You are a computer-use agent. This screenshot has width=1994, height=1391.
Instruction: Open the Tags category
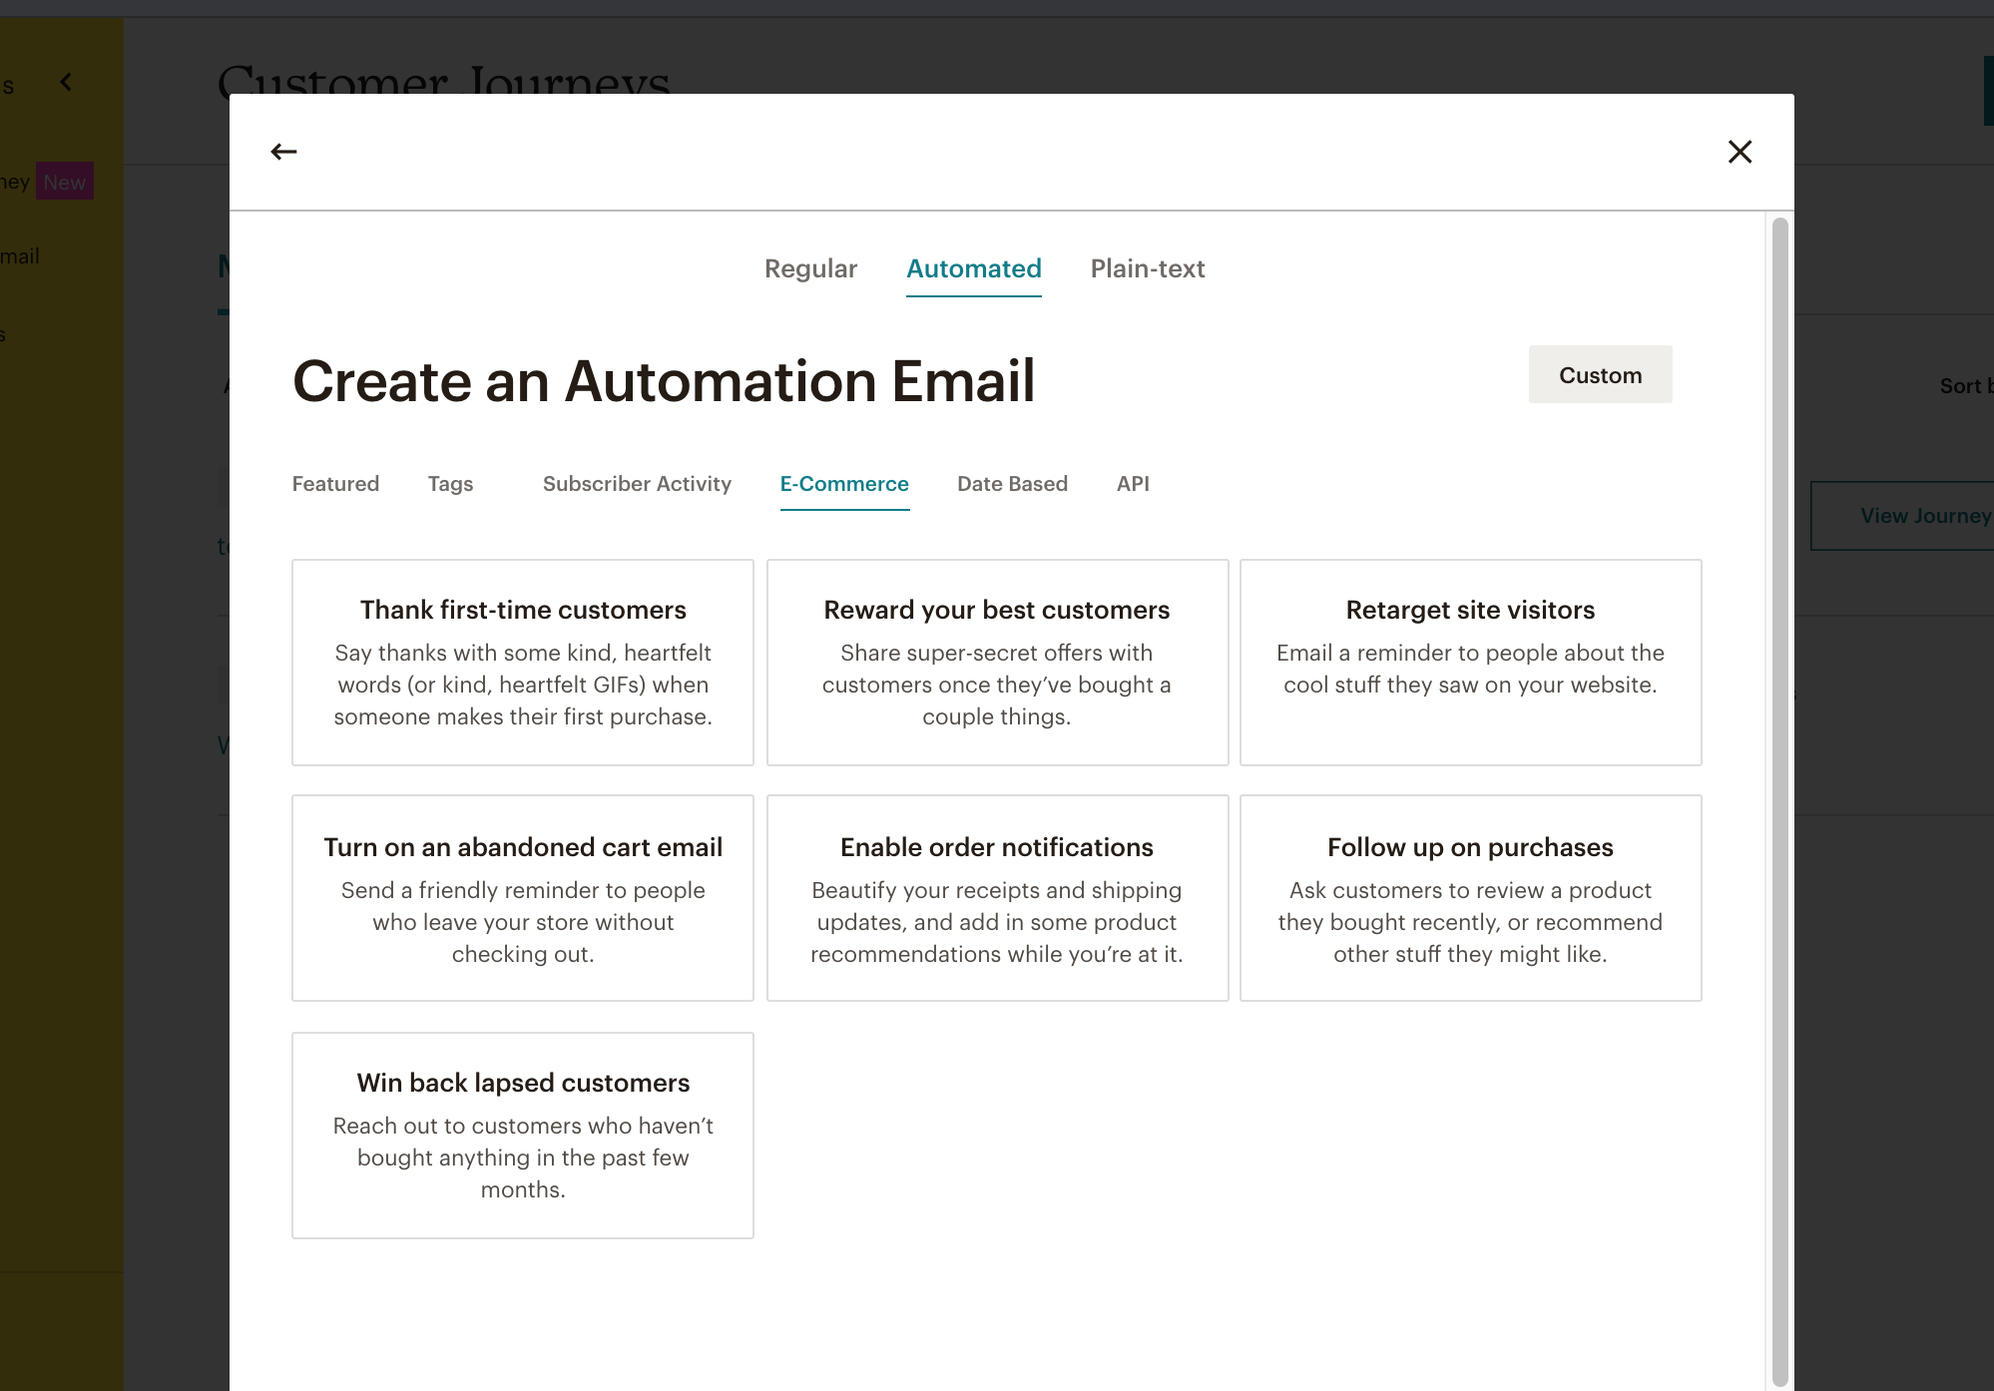[450, 484]
